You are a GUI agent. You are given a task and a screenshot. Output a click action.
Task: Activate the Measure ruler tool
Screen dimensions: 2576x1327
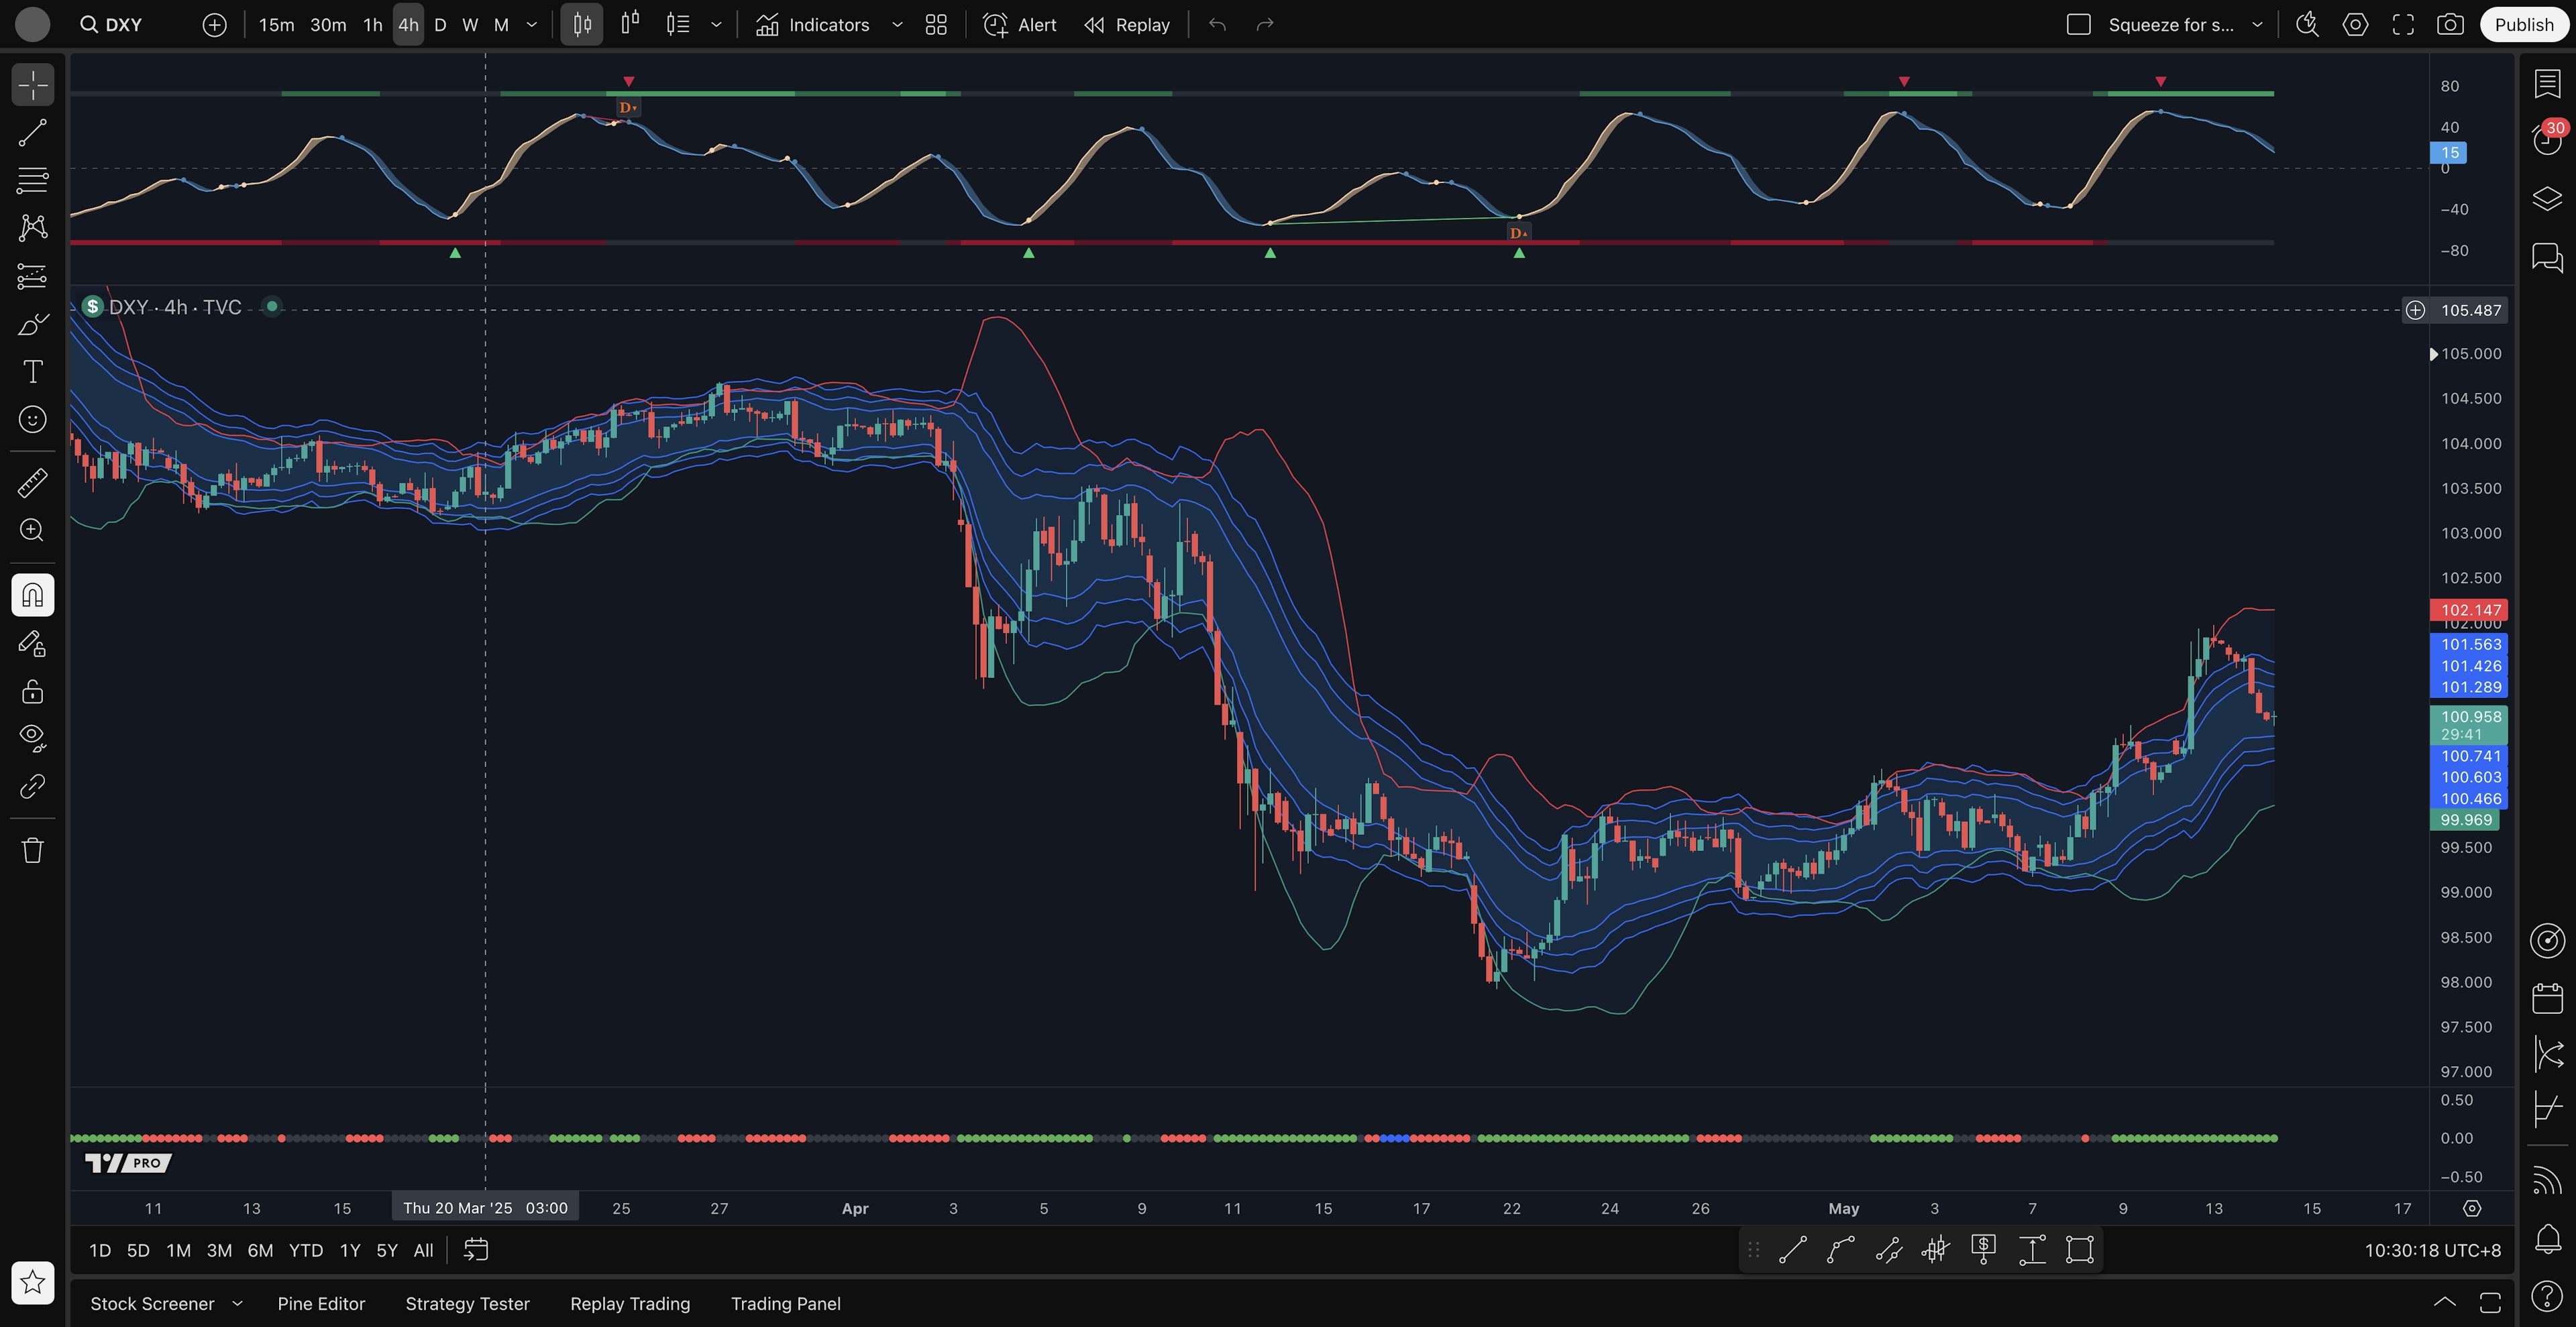click(x=32, y=483)
